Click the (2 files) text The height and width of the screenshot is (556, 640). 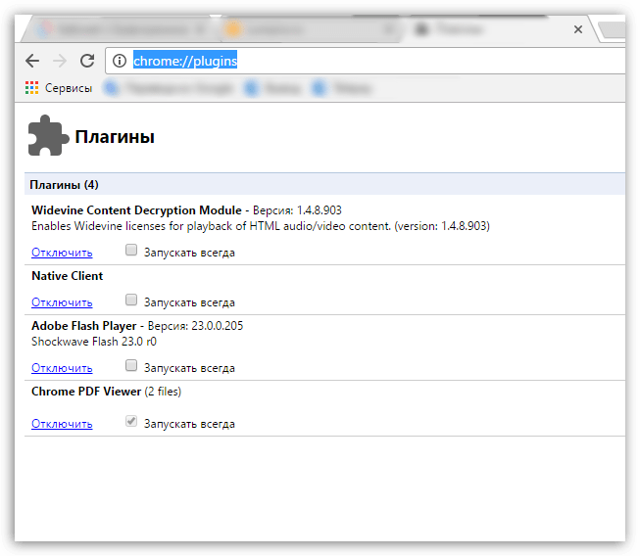pyautogui.click(x=163, y=392)
